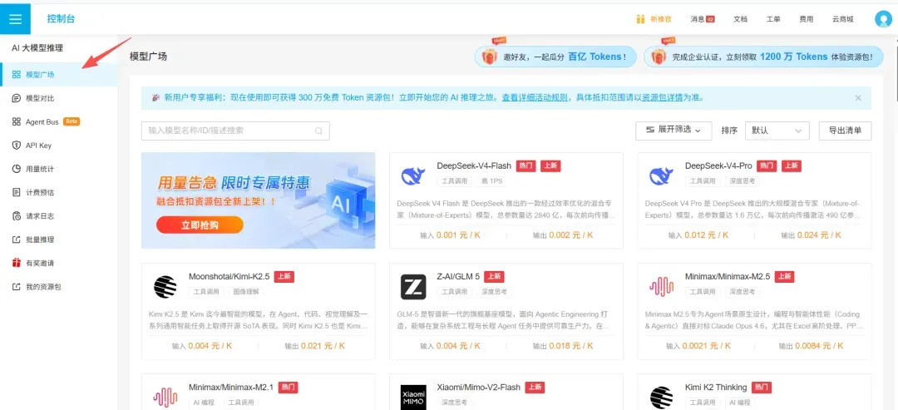Screen dimensions: 898x410
Task: Open the hamburger menu icon
Action: pos(16,19)
